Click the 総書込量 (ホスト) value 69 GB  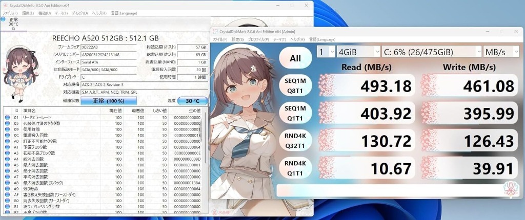click(192, 55)
